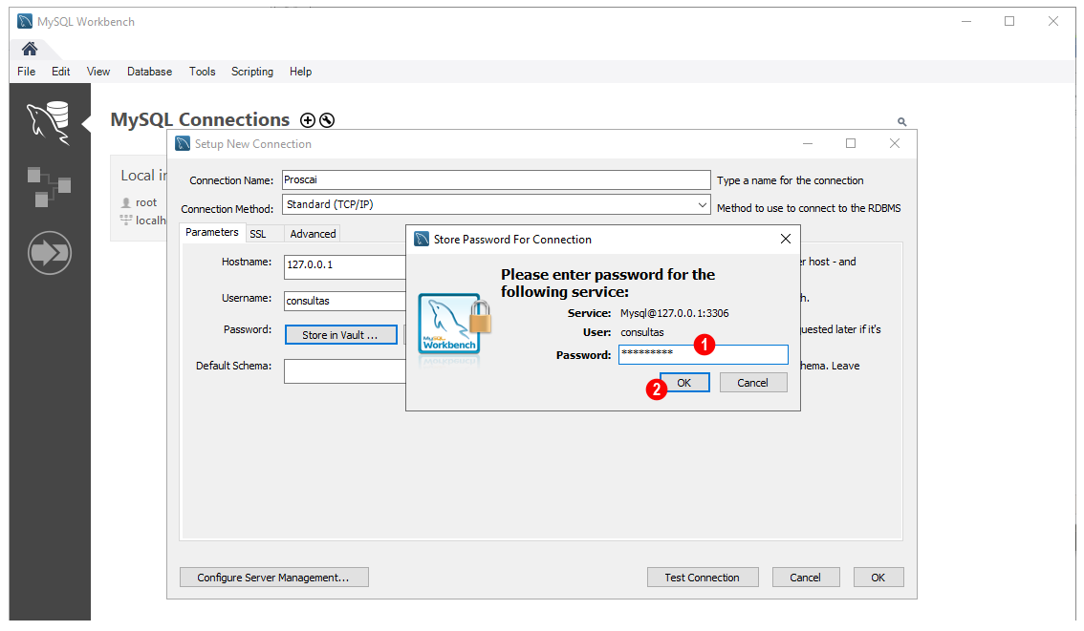Minimize the MySQL Workbench main window

[x=966, y=21]
